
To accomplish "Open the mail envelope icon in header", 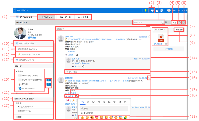I will point(157,11).
